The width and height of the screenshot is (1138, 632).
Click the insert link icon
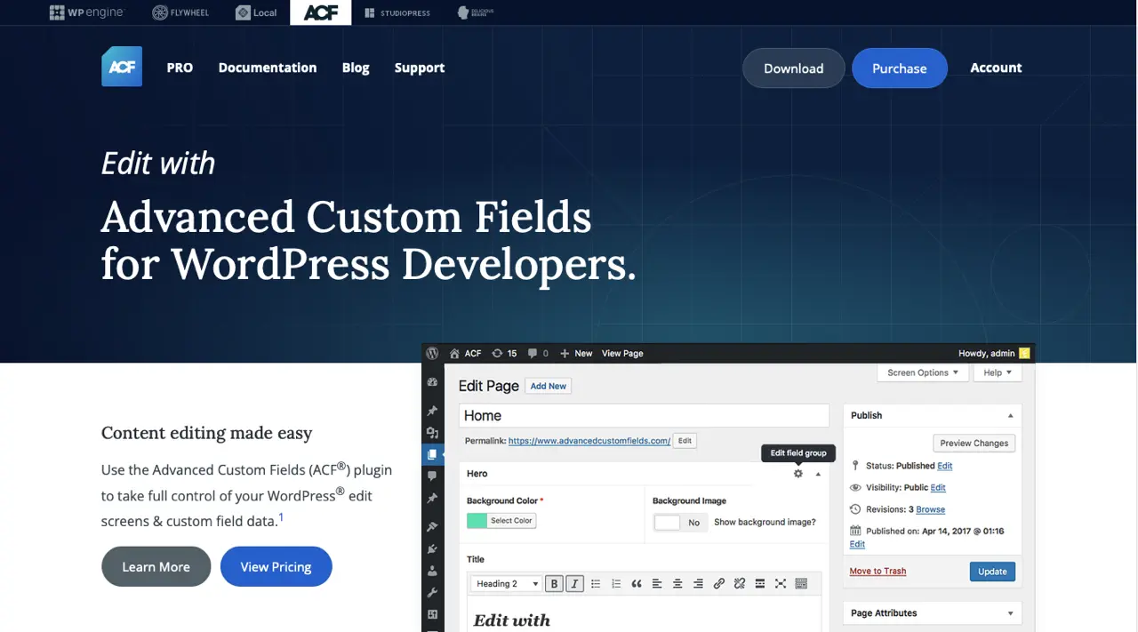(x=719, y=584)
